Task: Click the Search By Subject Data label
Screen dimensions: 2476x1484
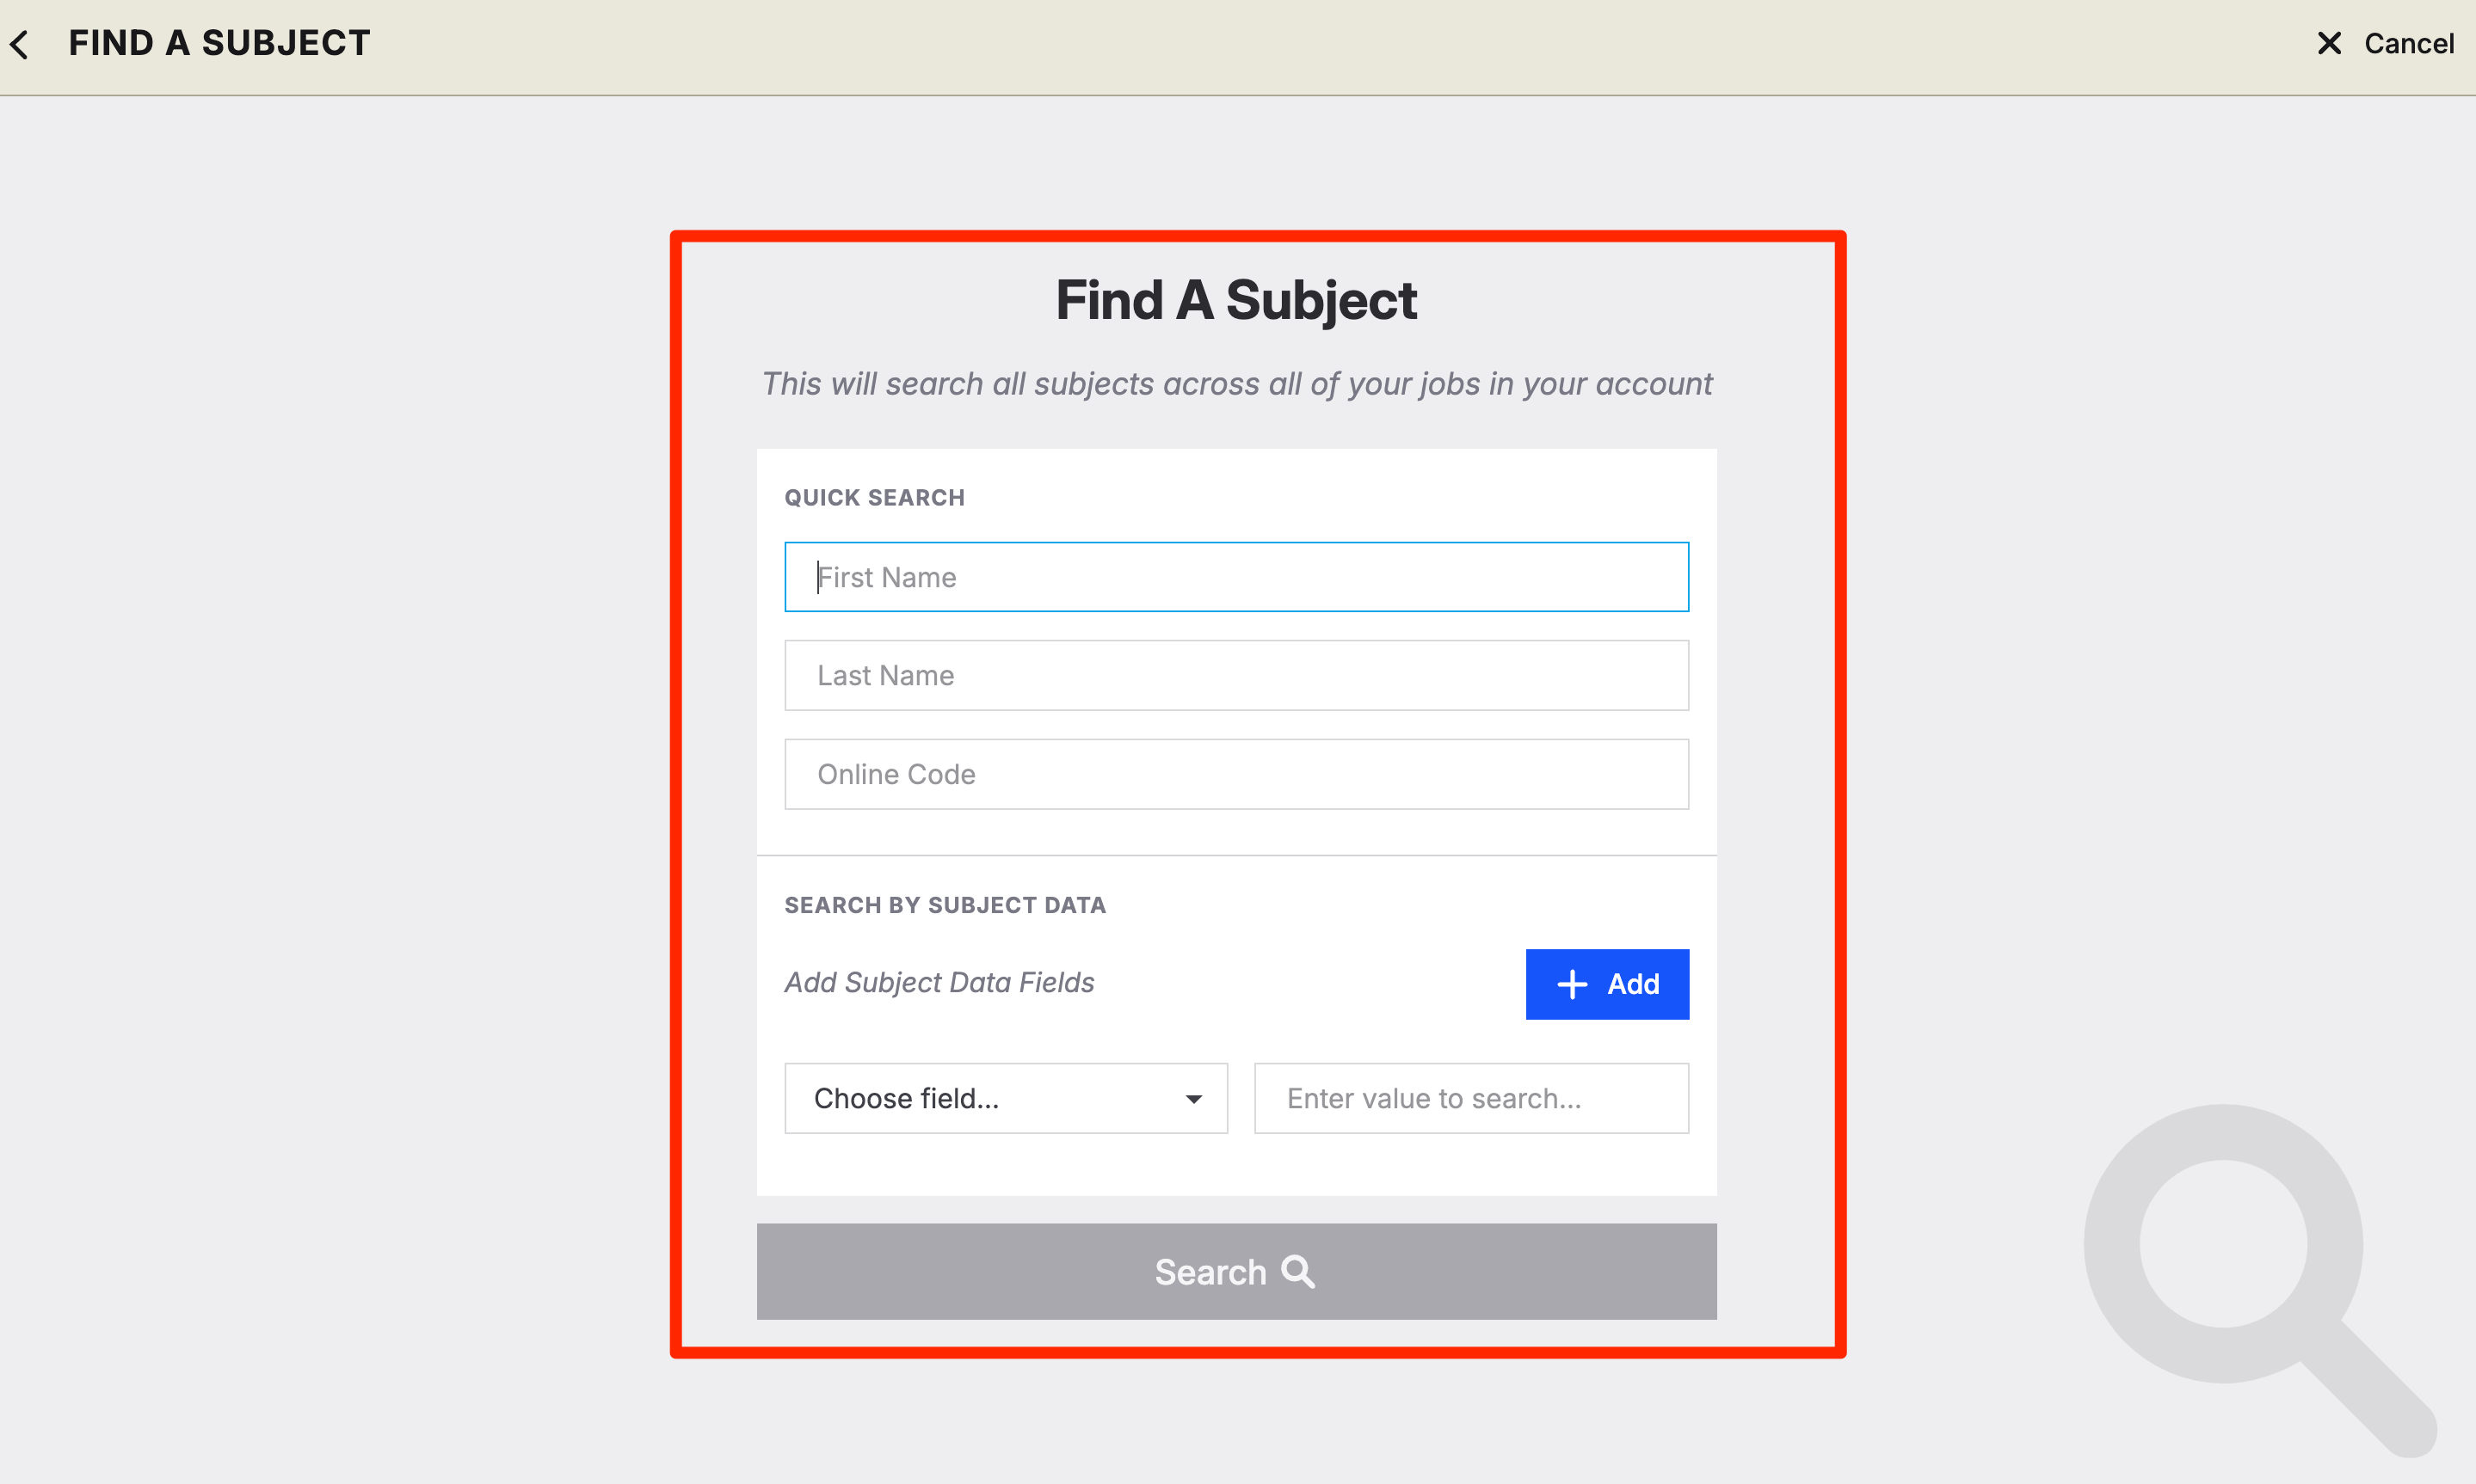Action: click(x=945, y=905)
